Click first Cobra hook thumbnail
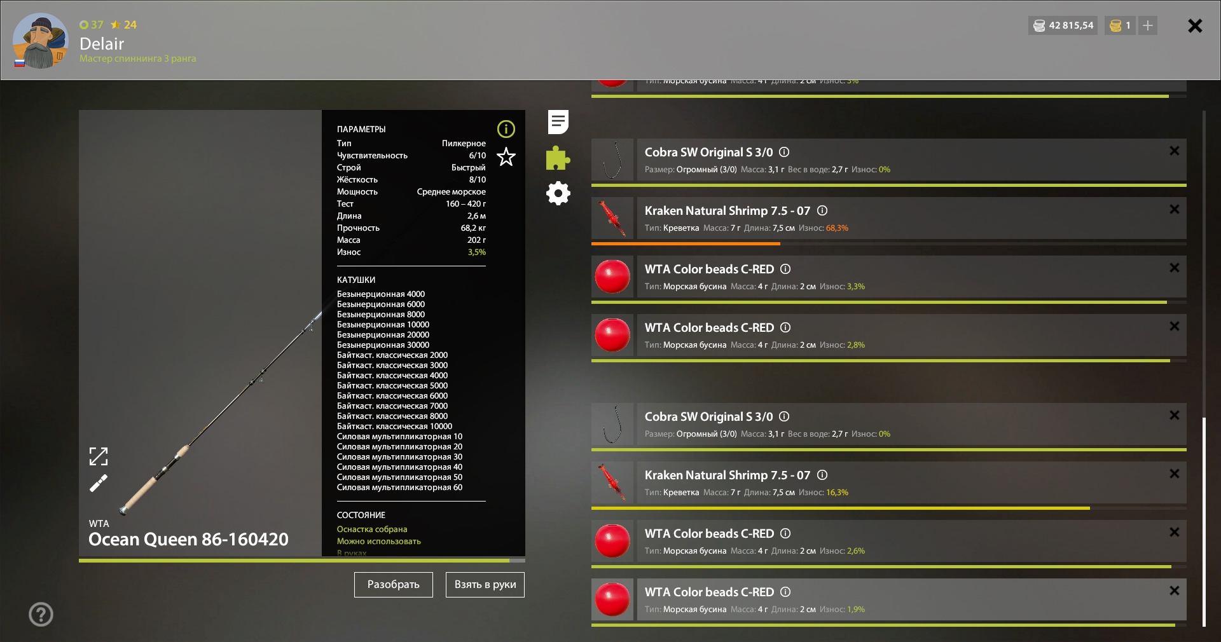Screen dimensions: 1221x642 click(x=612, y=160)
